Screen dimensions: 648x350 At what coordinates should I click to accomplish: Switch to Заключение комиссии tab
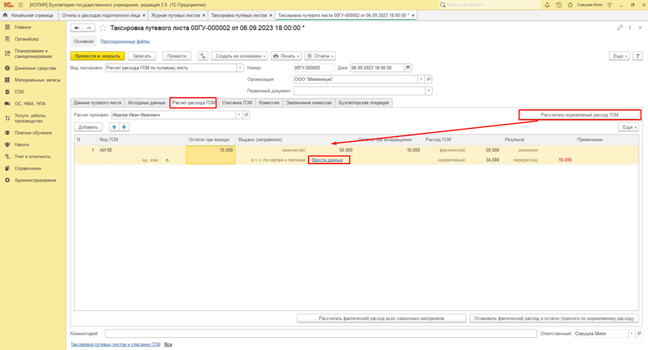[309, 103]
